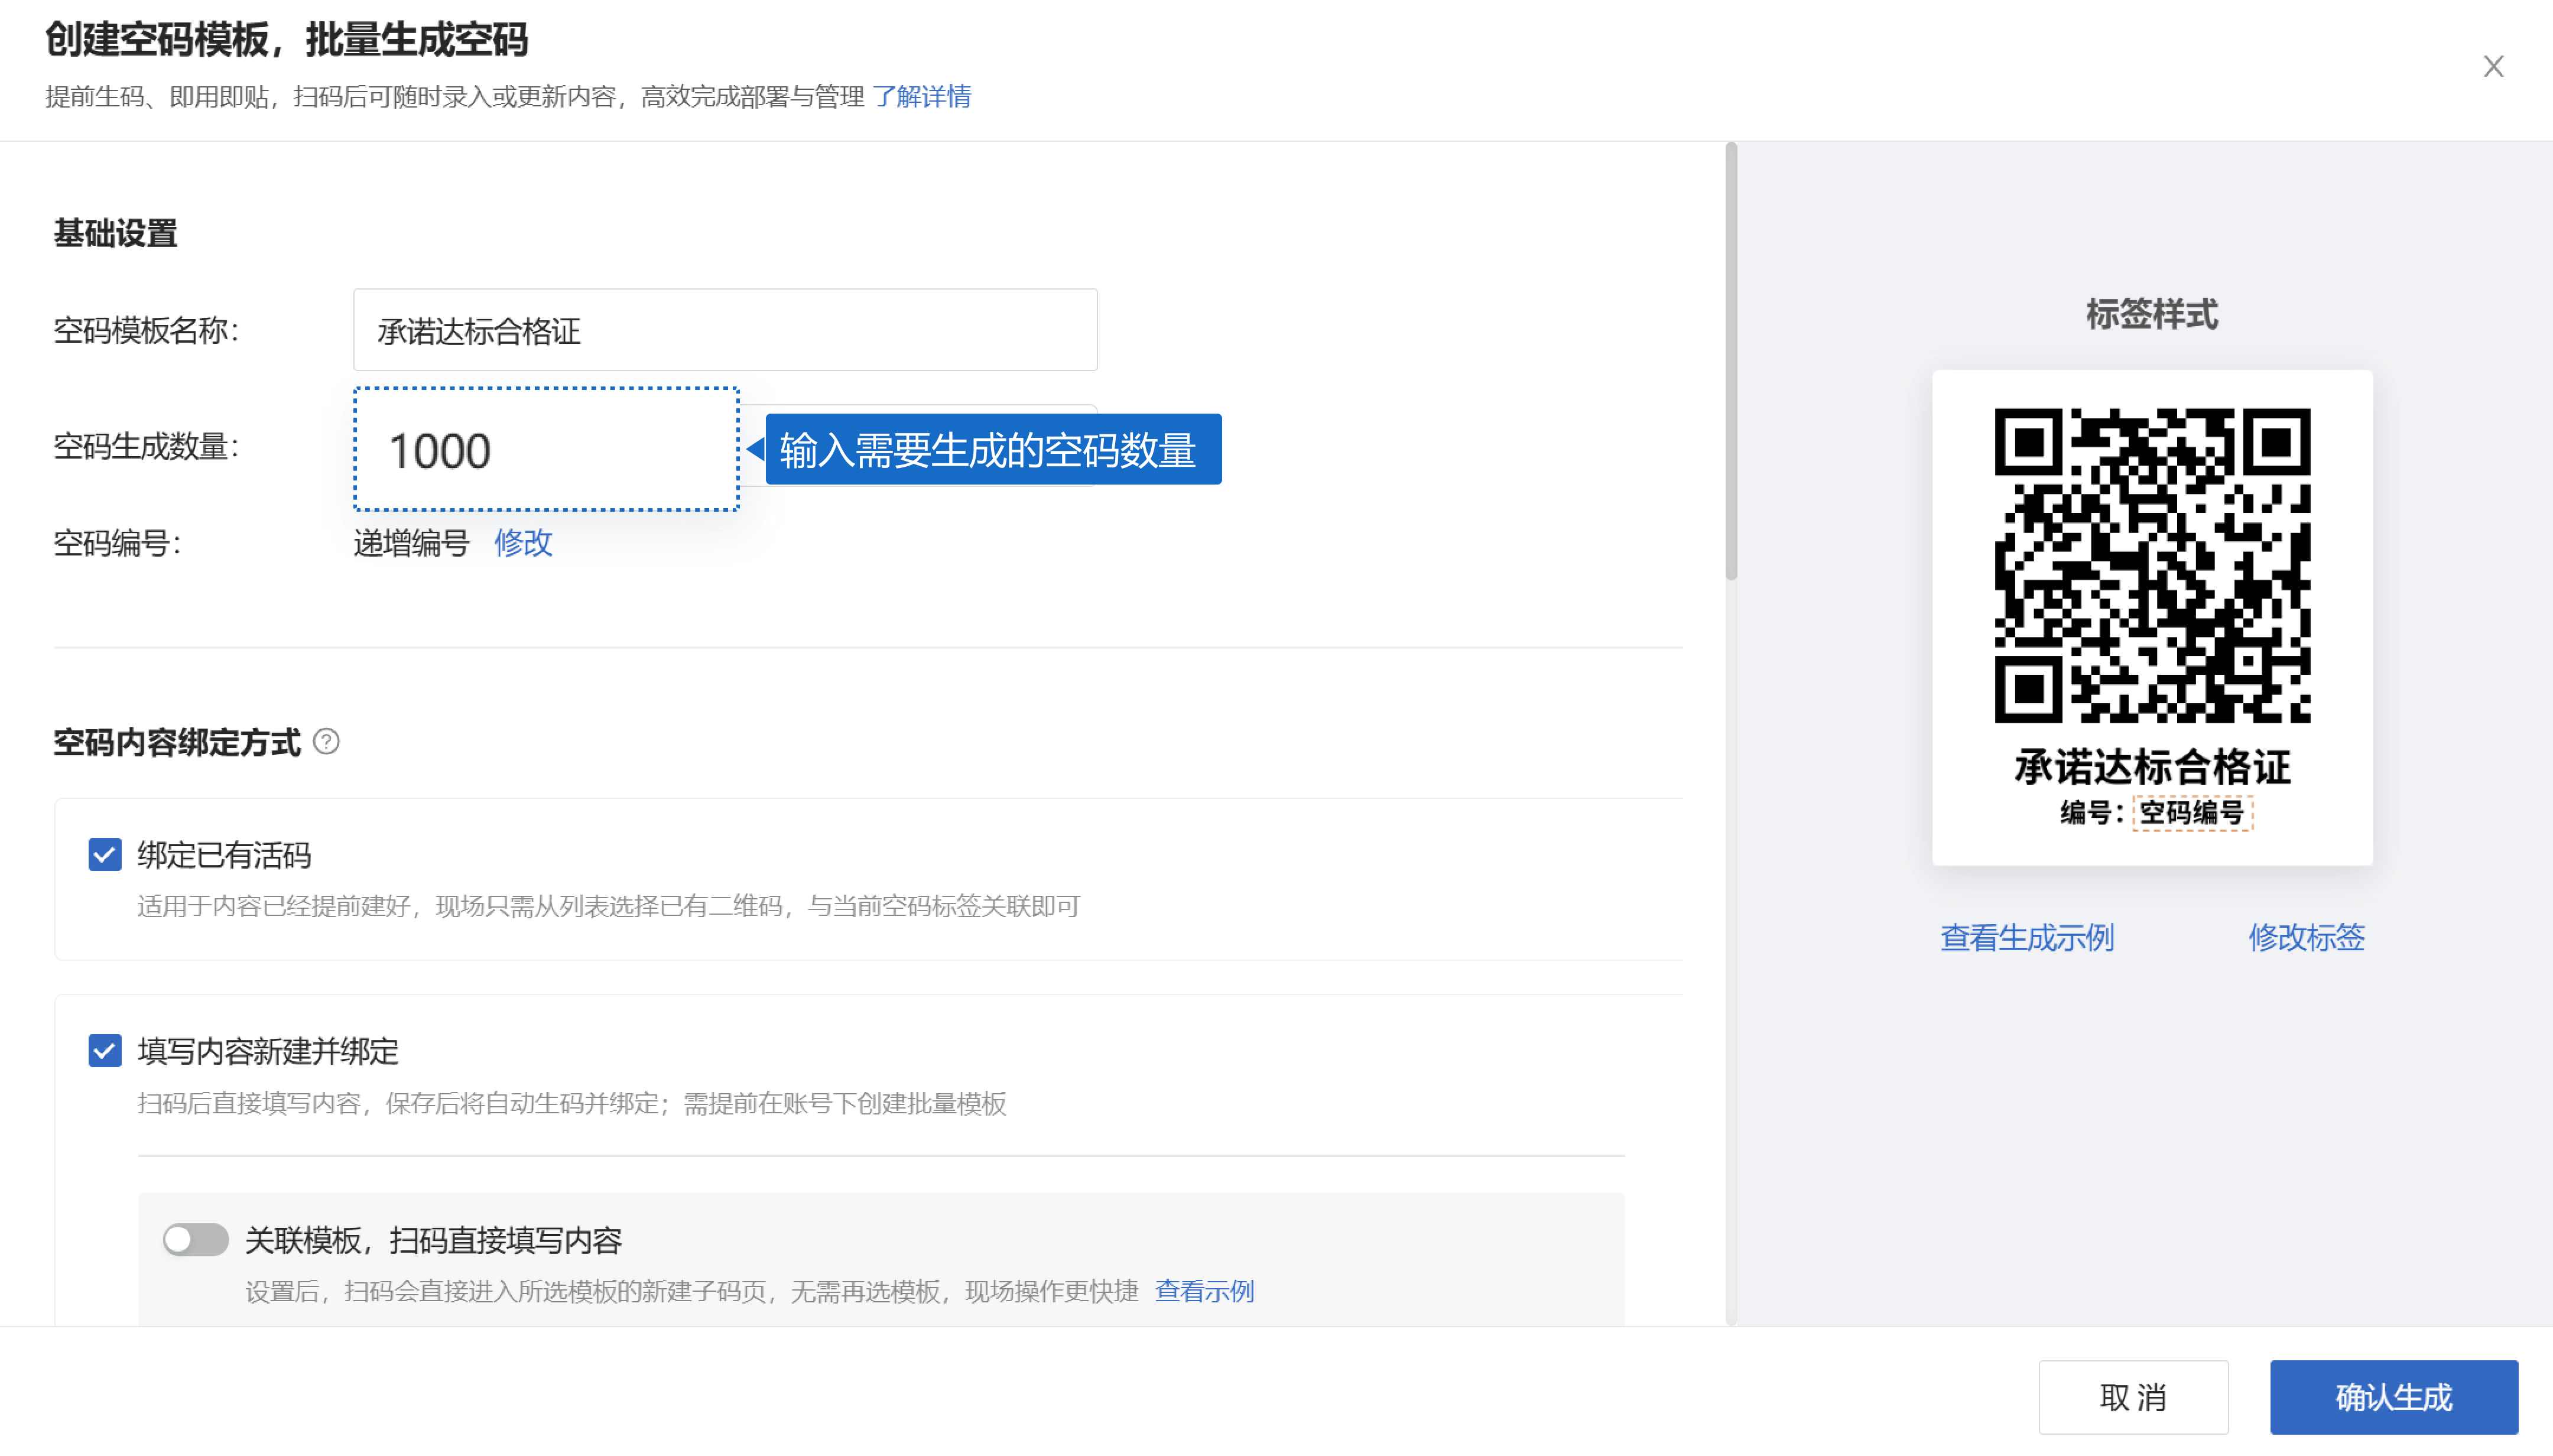Viewport: 2553px width, 1456px height.
Task: Click the 递增编号 numbering label
Action: (x=411, y=543)
